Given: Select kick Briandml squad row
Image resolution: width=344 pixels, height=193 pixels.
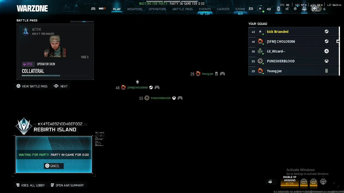Looking at the screenshot, I should point(293,32).
